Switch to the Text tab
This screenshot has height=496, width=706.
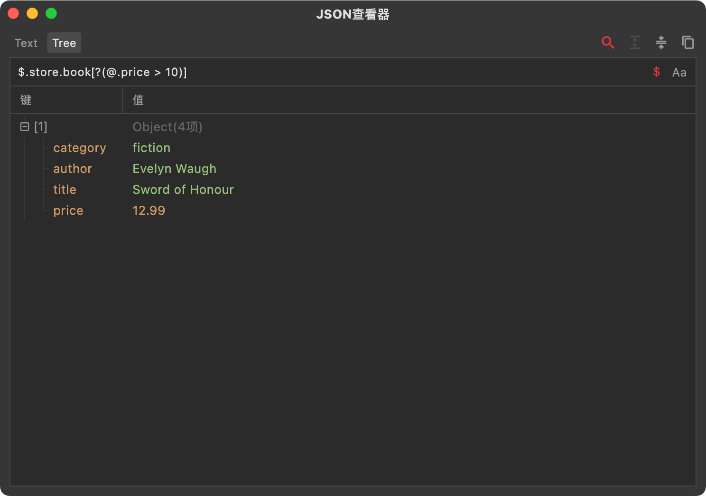[26, 43]
